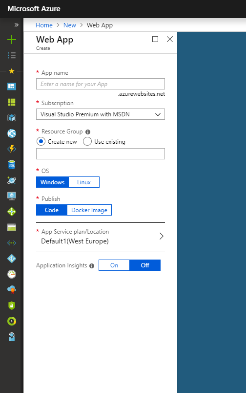Screen dimensions: 246x393
Task: Go to Home in breadcrumb
Action: [x=44, y=25]
